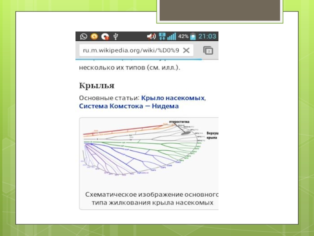Open the browser tabs switcher icon
This screenshot has height=236, width=314.
coord(208,50)
